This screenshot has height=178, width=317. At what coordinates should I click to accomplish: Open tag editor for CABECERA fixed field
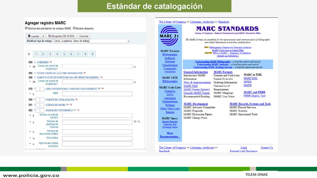point(135,67)
